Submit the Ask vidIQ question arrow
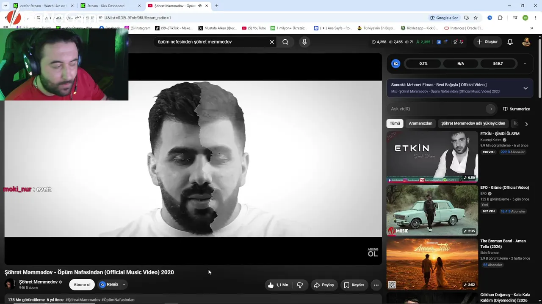Screen dimensions: 542x304 coord(491,109)
